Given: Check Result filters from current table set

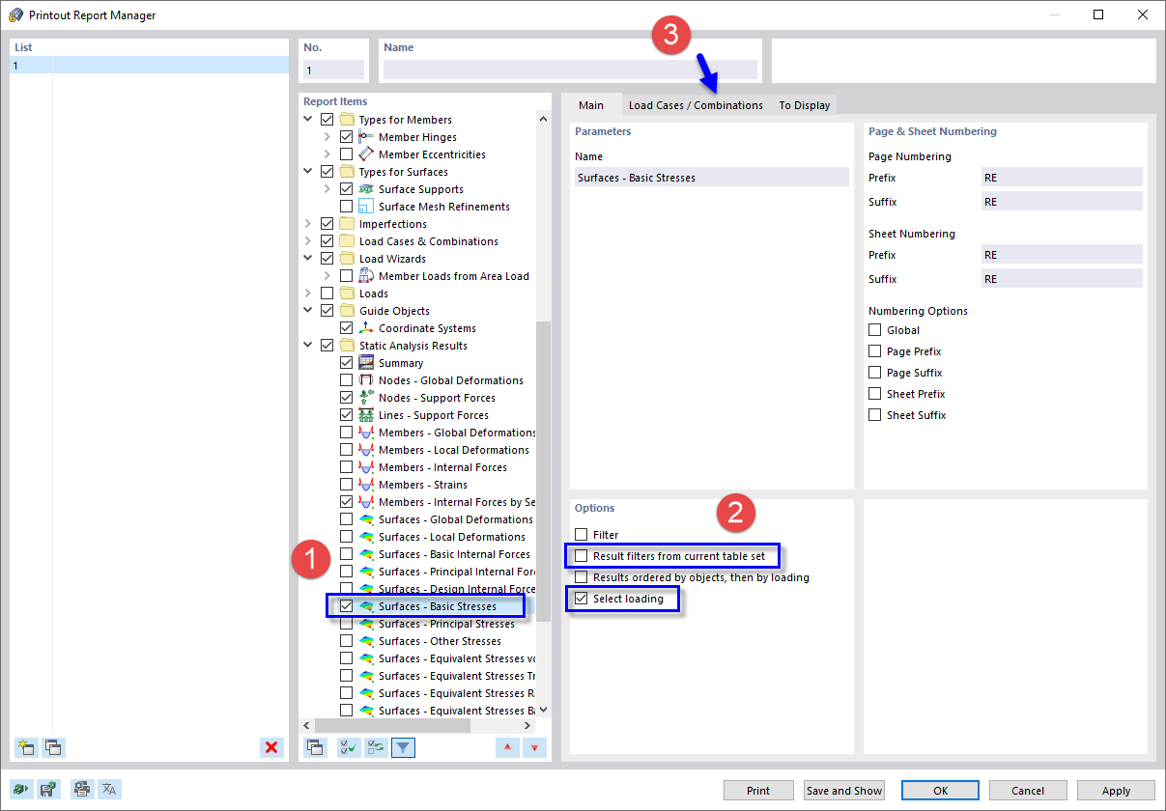Looking at the screenshot, I should (581, 555).
